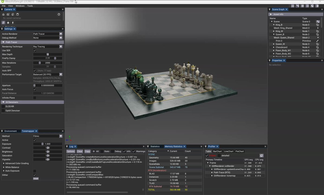Open the Log panel menu triangle icon
324x195 pixels.
pos(67,147)
